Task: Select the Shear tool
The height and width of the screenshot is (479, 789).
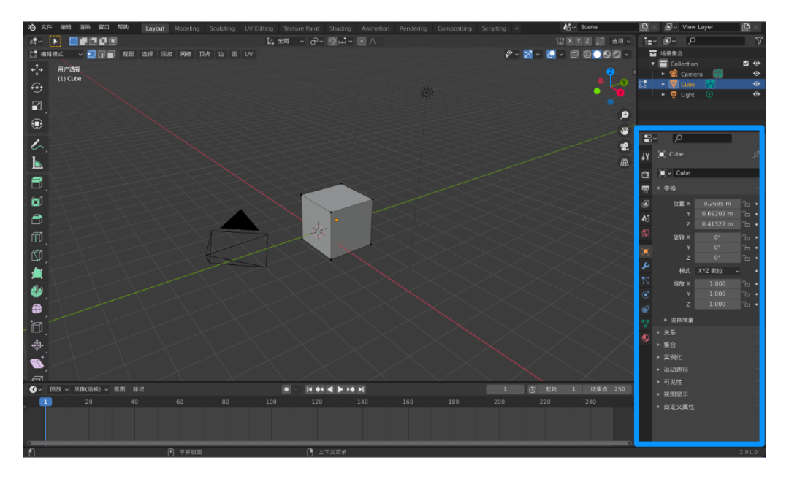Action: 37,364
